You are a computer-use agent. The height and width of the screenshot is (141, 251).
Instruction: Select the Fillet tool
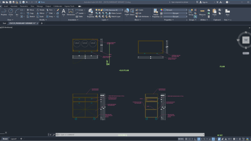[49, 13]
